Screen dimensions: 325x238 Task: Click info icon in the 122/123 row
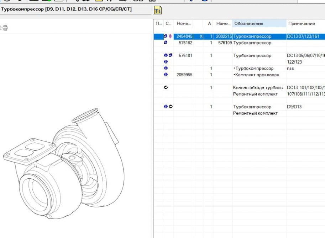(x=166, y=62)
